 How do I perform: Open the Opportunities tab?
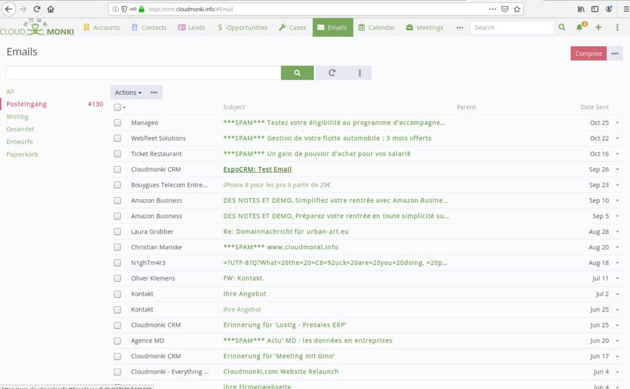242,27
